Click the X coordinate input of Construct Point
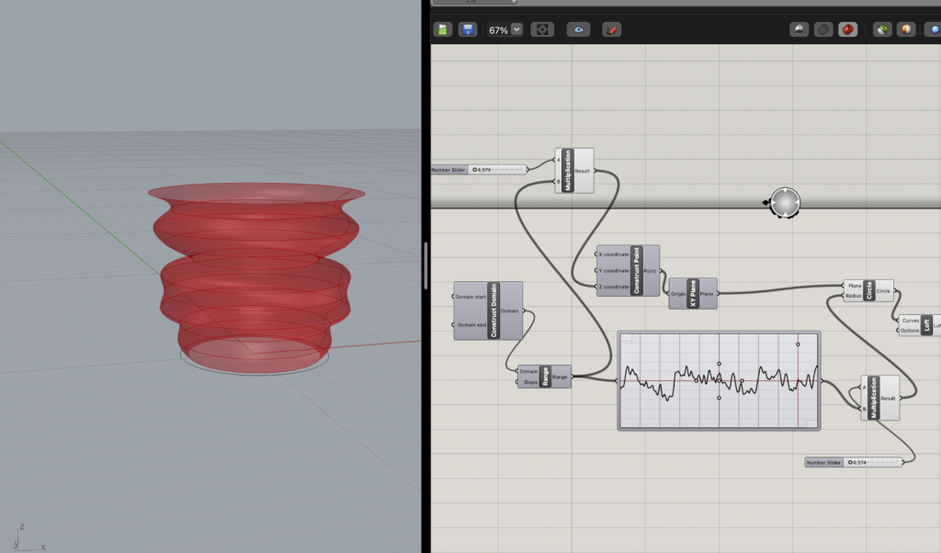Viewport: 941px width, 553px height. [613, 254]
